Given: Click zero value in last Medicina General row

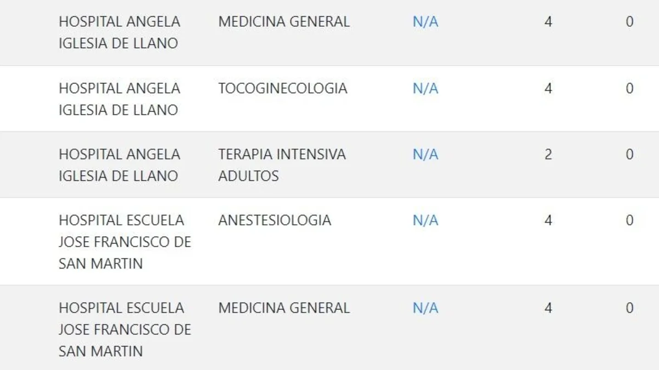Looking at the screenshot, I should [630, 308].
